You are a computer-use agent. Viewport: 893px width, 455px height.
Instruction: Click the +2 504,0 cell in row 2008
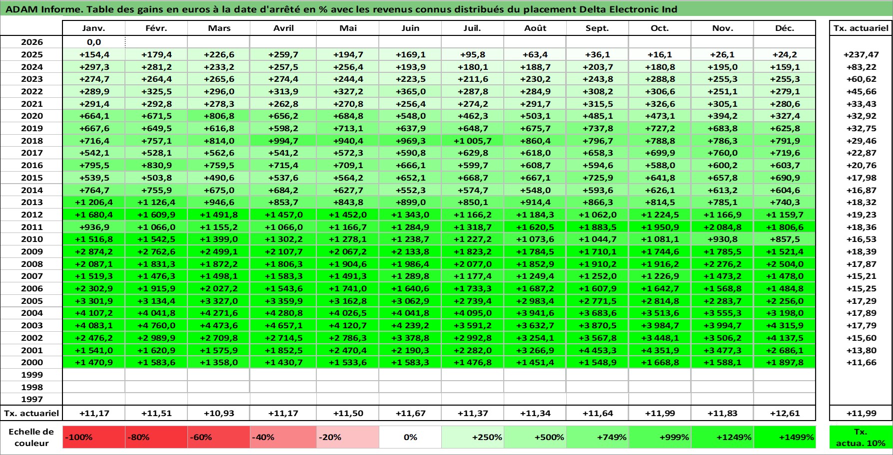785,264
